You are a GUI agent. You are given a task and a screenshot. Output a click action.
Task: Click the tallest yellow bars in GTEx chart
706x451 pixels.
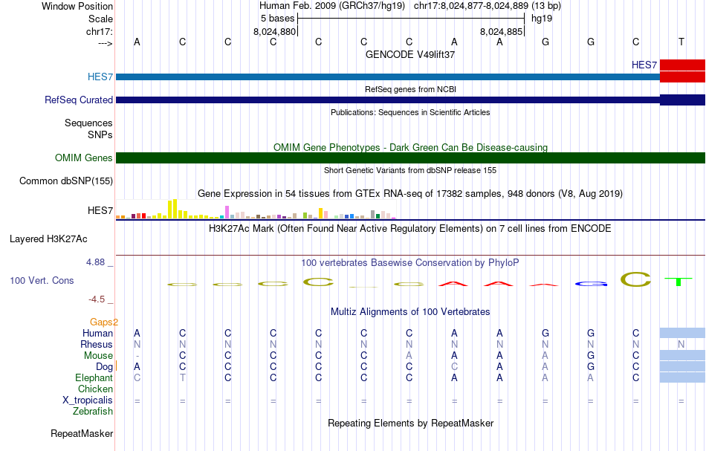click(172, 210)
